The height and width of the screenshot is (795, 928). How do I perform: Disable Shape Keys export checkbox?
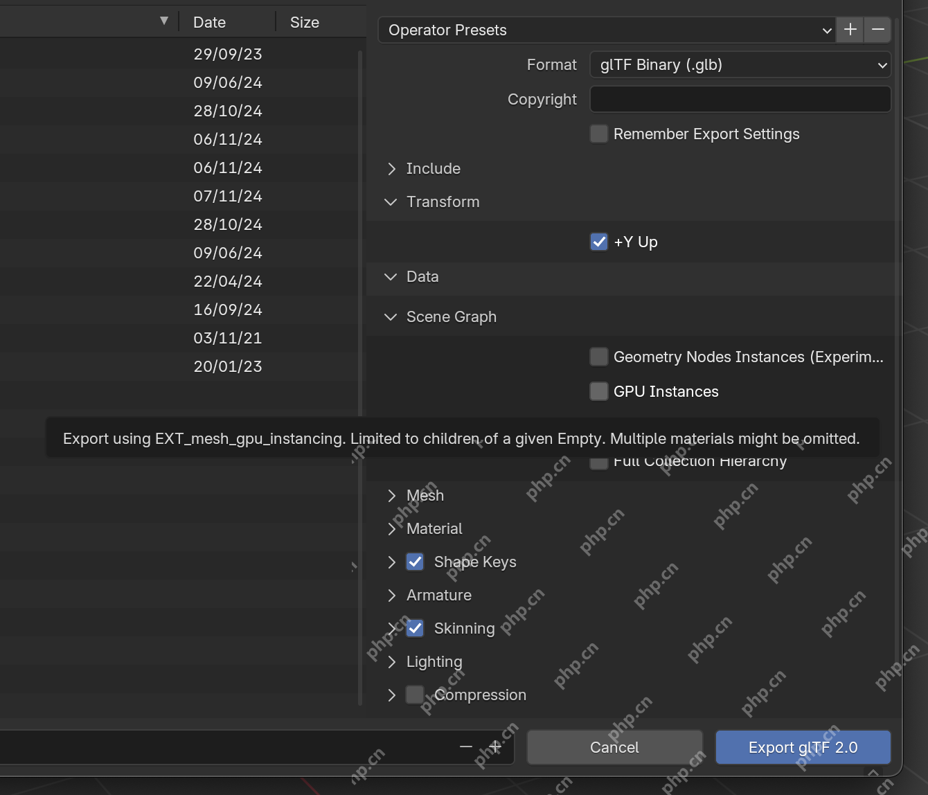click(x=415, y=562)
